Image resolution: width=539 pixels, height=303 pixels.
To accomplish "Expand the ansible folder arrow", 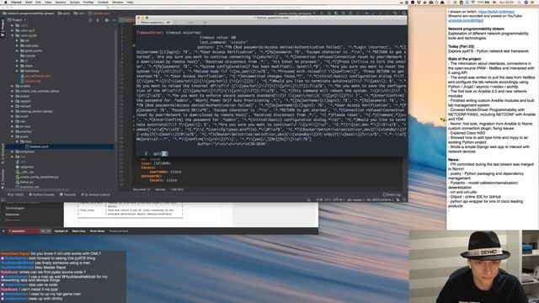I will click(x=13, y=86).
